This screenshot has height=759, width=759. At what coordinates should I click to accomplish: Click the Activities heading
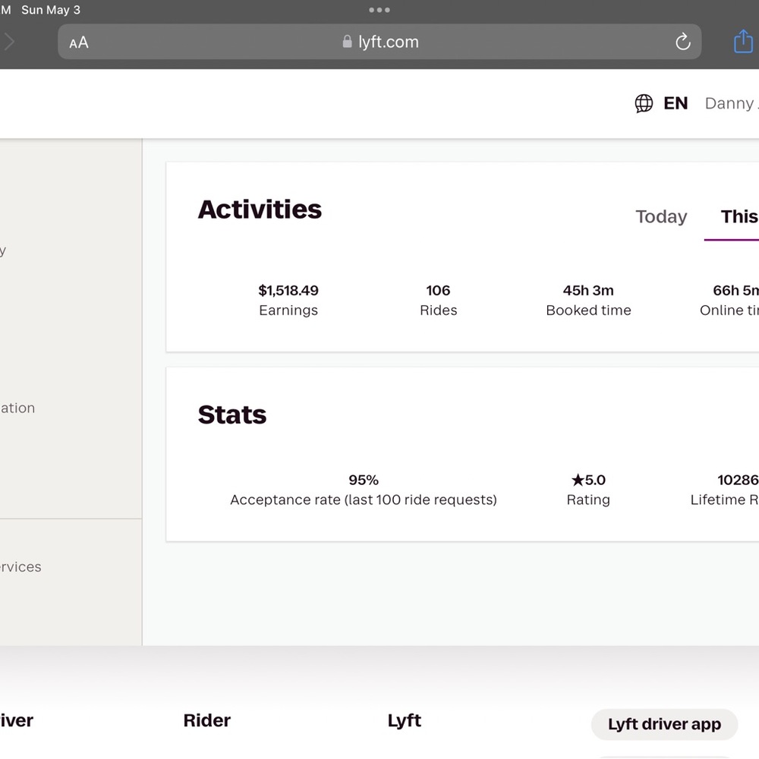[260, 209]
